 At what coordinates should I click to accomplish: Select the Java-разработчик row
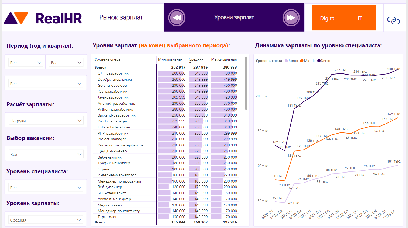[166, 97]
